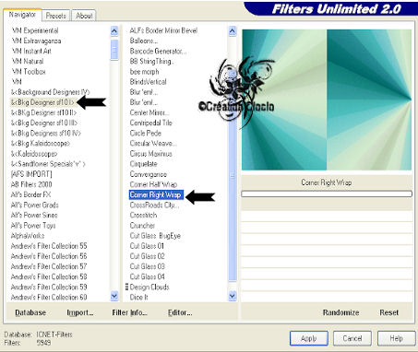Choose Dice It filter
Screen dimensions: 418x352
138,297
